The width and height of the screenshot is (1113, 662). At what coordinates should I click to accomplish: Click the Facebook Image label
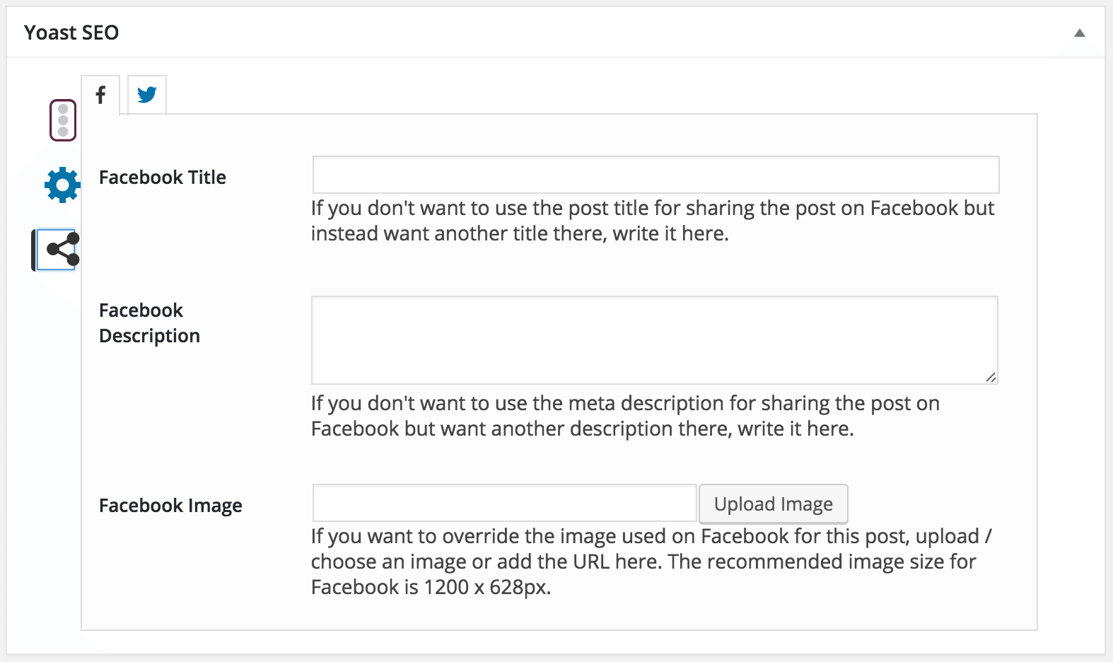point(170,506)
